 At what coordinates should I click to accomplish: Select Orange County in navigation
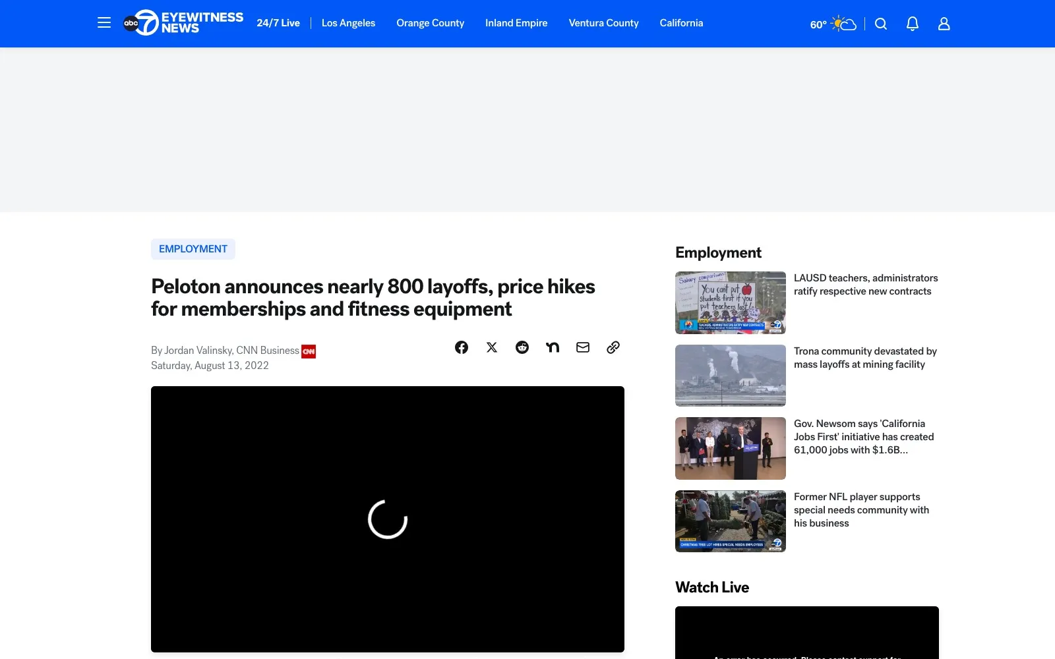(430, 23)
